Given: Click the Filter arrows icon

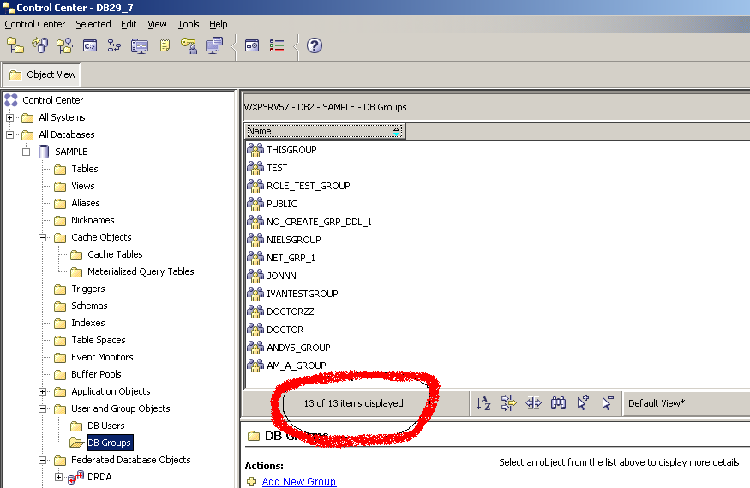Looking at the screenshot, I should pyautogui.click(x=508, y=403).
